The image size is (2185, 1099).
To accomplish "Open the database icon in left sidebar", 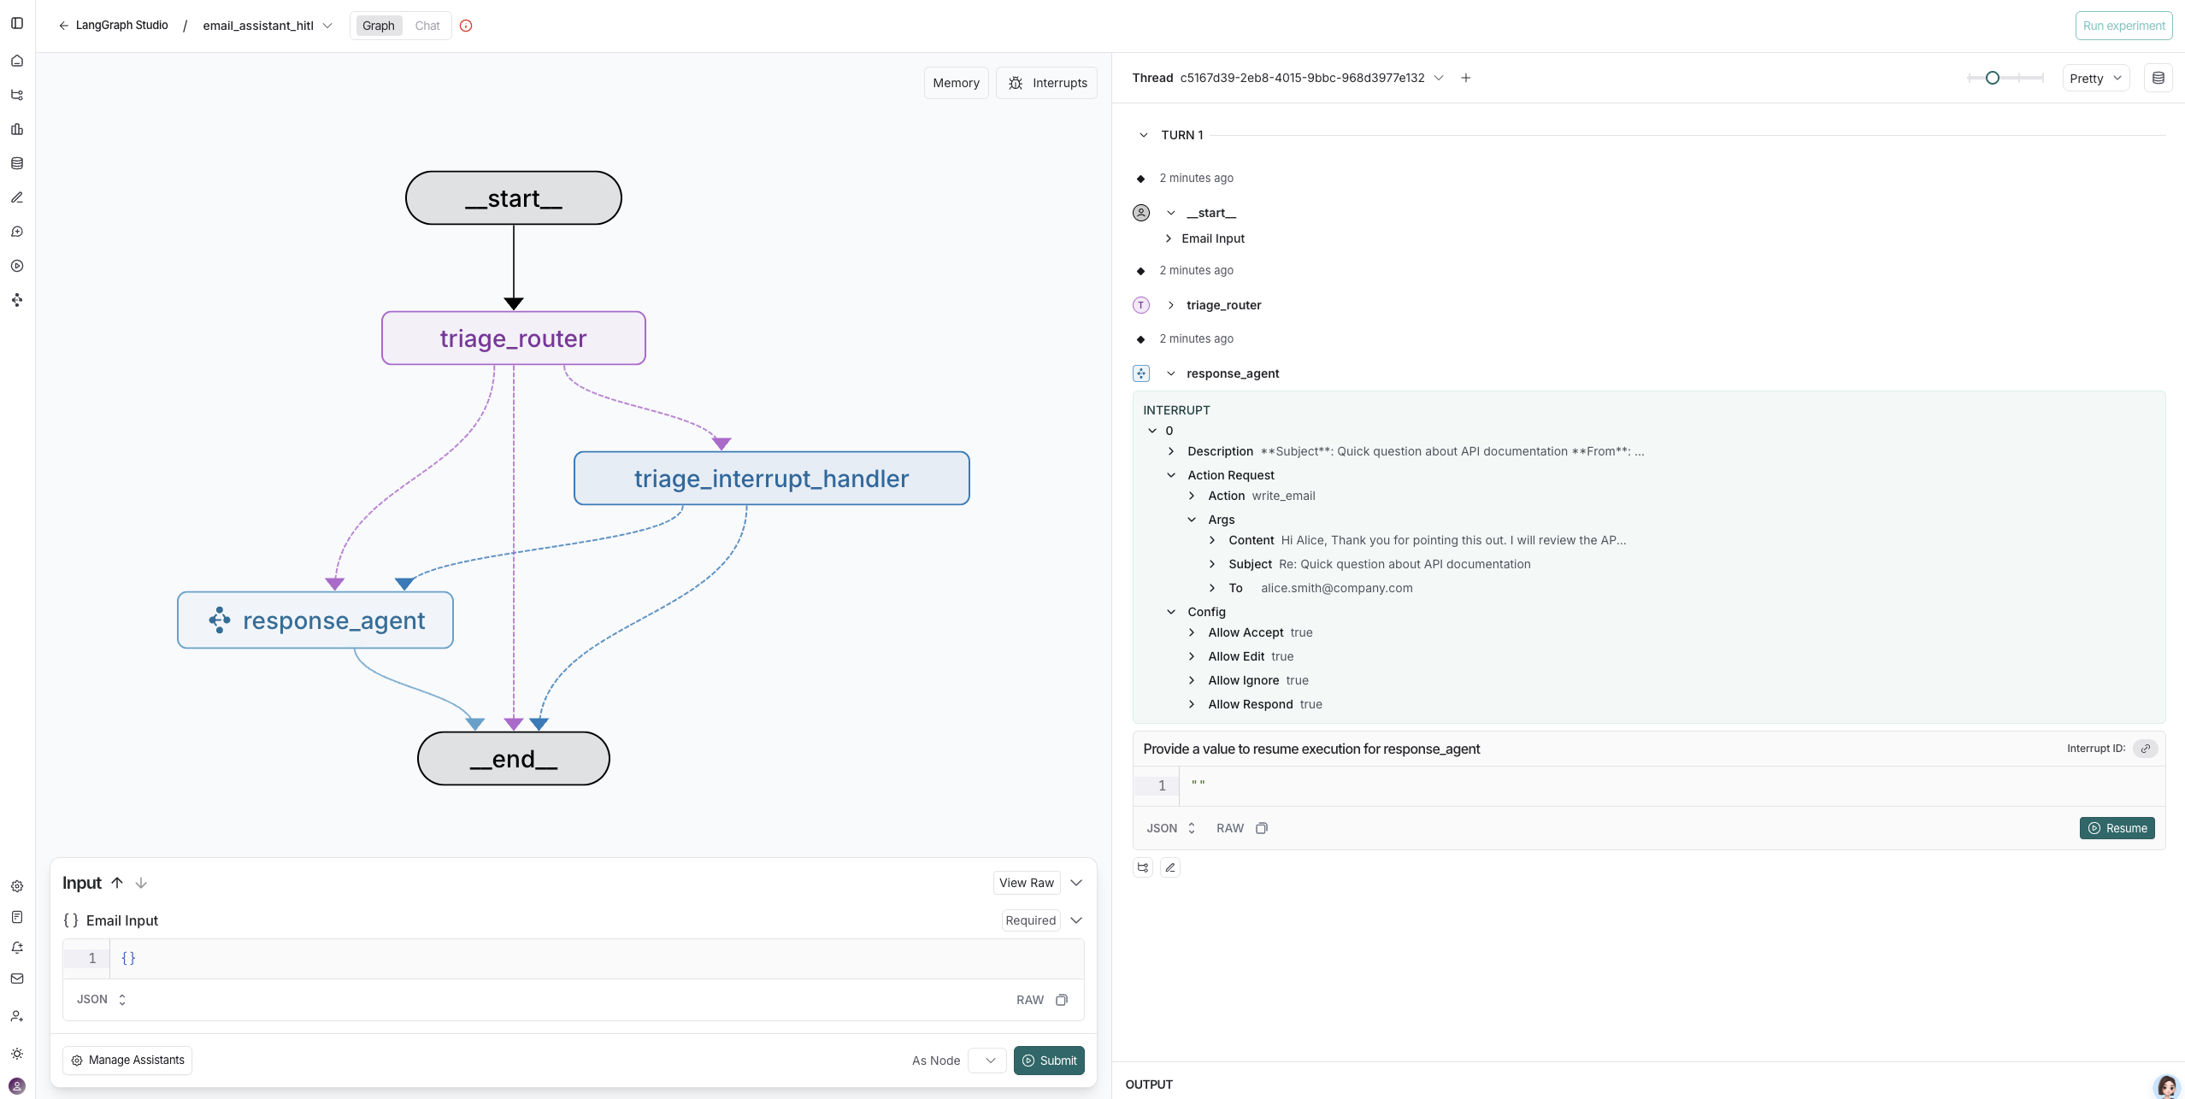I will 17,163.
